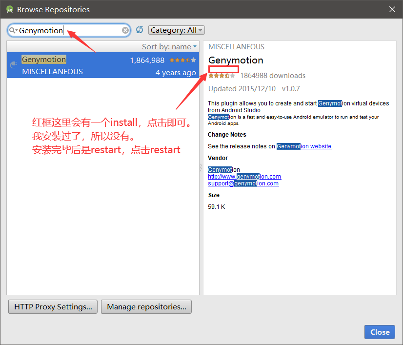The height and width of the screenshot is (345, 403).
Task: Click the Genymotion heading in details pane
Action: pyautogui.click(x=236, y=60)
